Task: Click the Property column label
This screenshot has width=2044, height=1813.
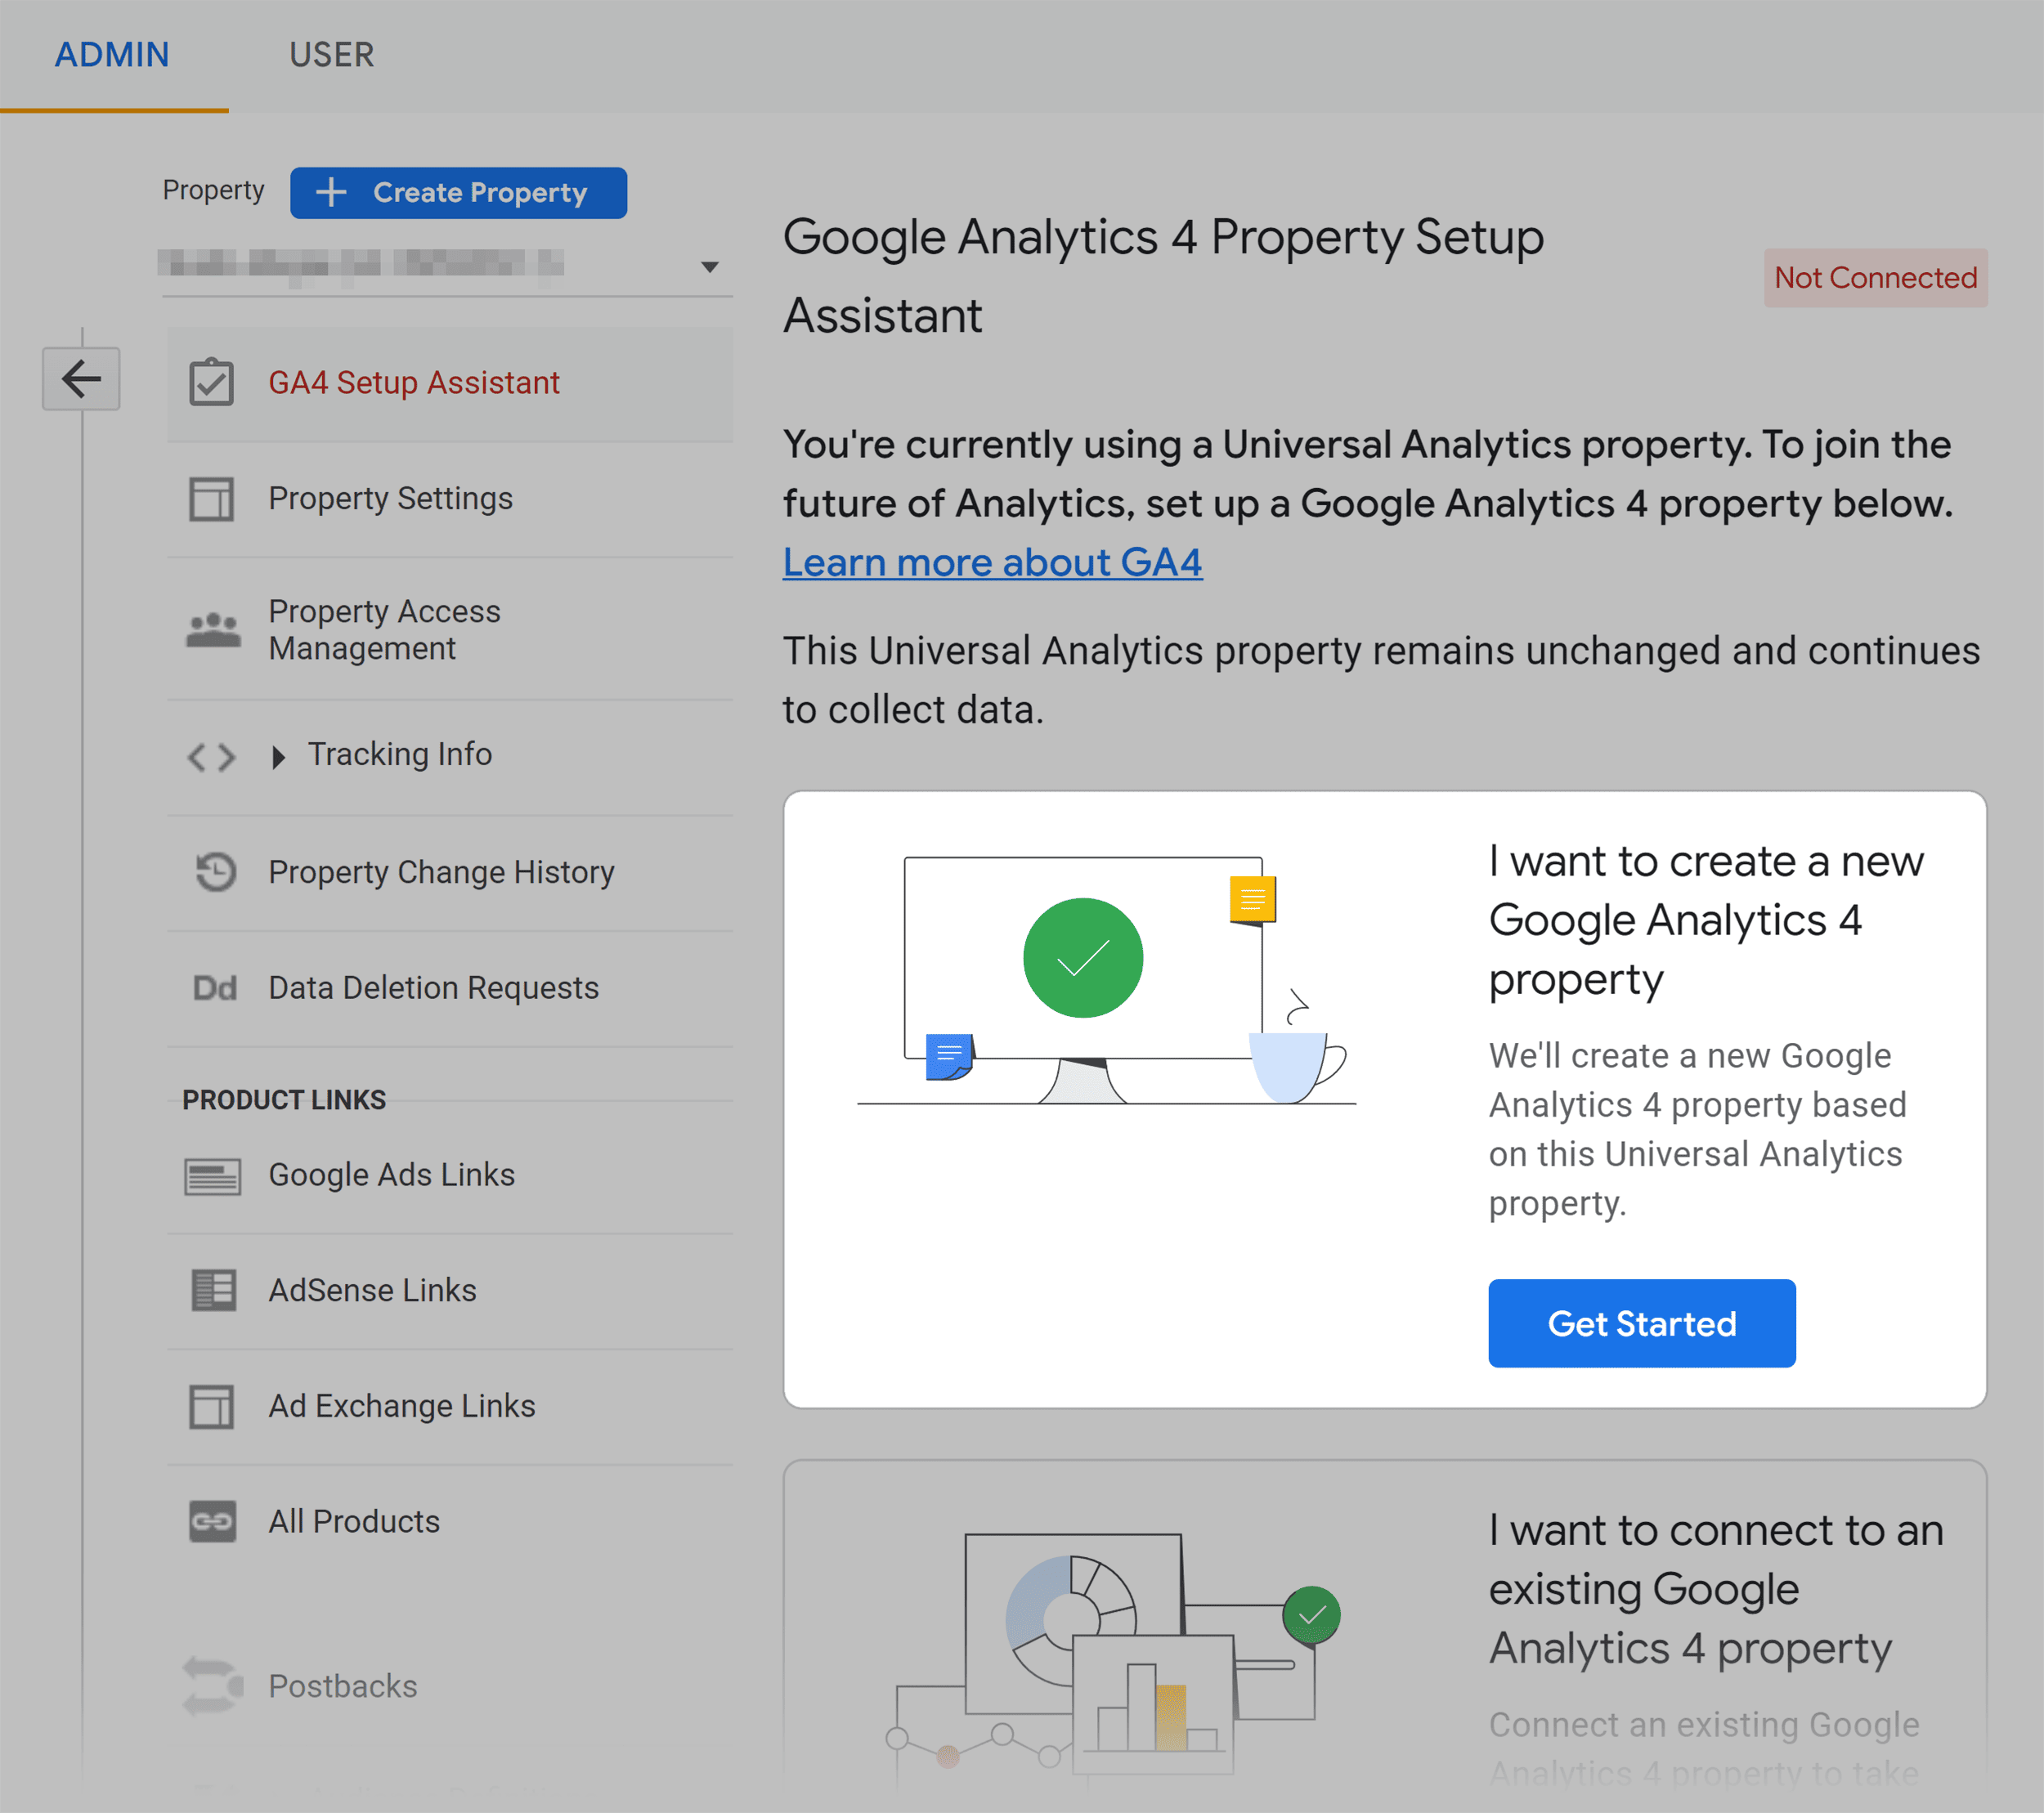Action: [213, 190]
